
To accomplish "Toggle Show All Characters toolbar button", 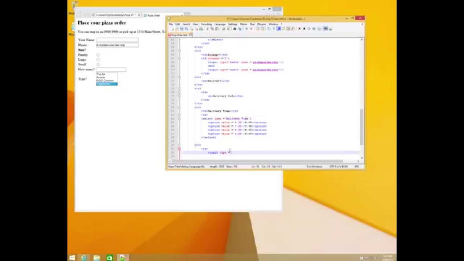I will 274,29.
